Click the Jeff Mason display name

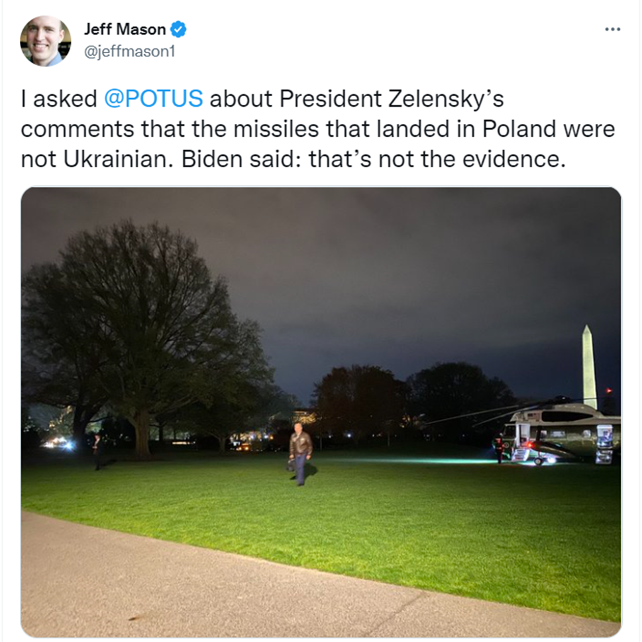[x=125, y=29]
